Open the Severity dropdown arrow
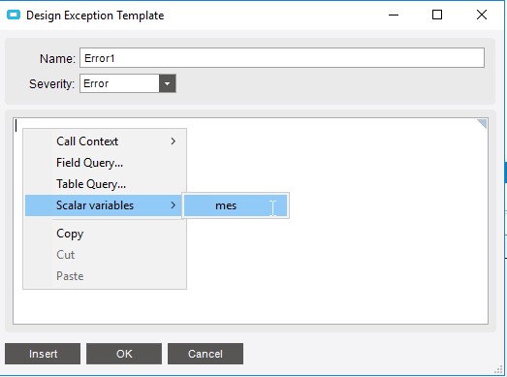 click(167, 83)
